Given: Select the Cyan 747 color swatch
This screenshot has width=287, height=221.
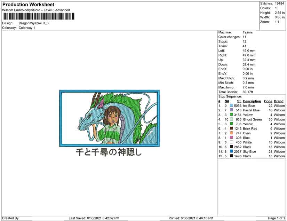Looking at the screenshot, I should 231,133.
